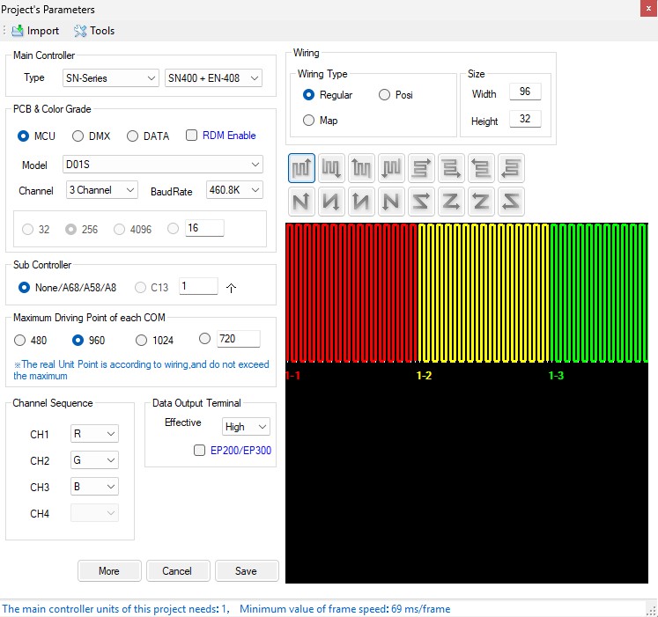Viewport: 658px width, 617px height.
Task: Choose N-shaped wiring with up arrow on right
Action: [x=301, y=202]
